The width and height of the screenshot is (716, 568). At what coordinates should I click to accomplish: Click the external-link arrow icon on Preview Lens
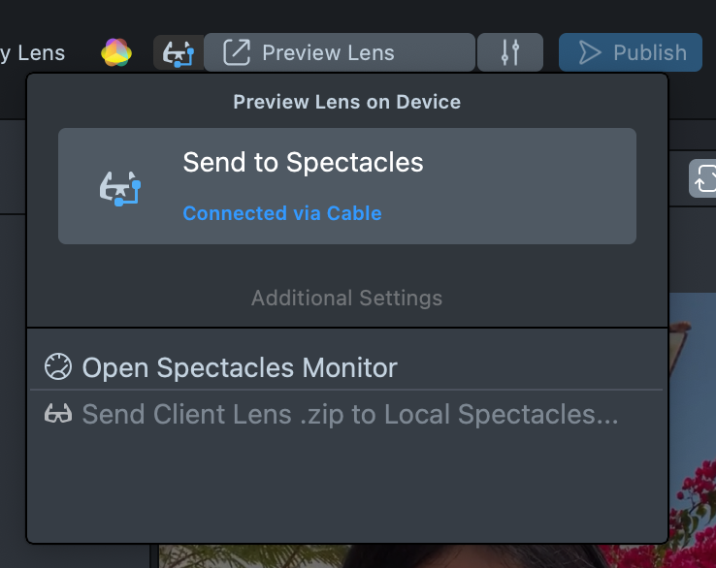pos(237,52)
